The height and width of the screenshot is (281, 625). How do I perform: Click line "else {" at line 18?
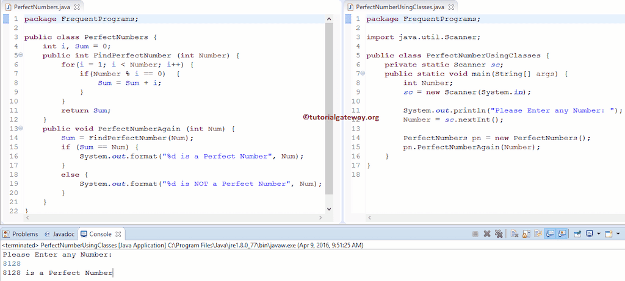coord(74,174)
